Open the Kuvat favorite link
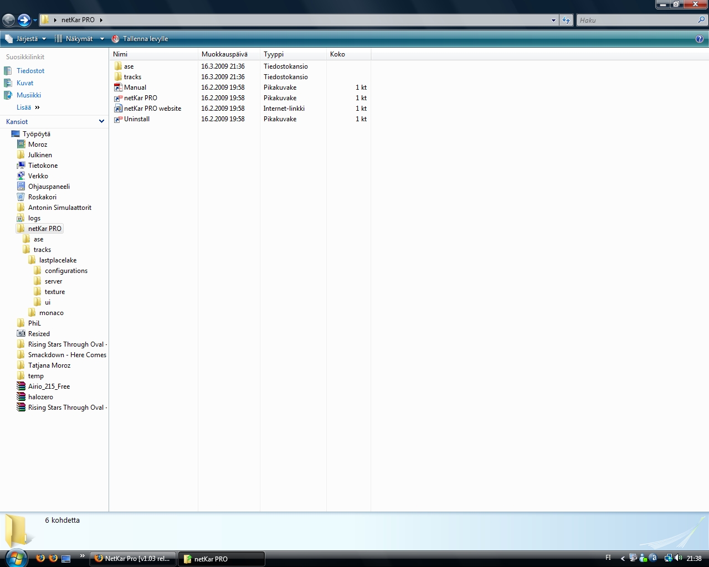709x567 pixels. [25, 83]
